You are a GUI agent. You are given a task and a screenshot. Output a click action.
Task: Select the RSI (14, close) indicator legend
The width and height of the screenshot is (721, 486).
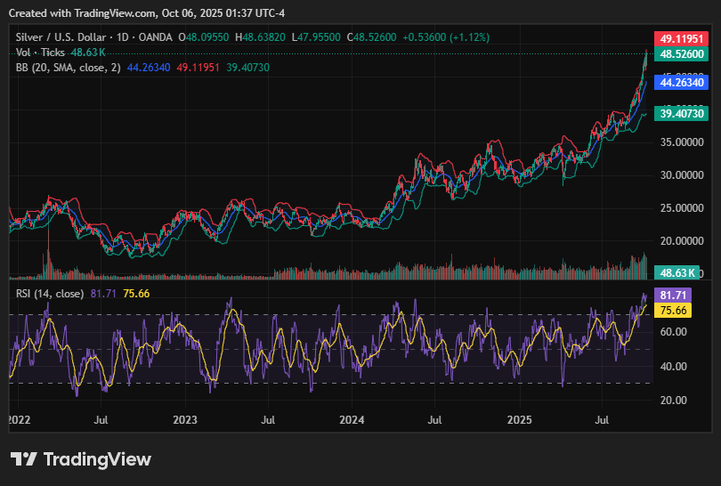pyautogui.click(x=50, y=294)
